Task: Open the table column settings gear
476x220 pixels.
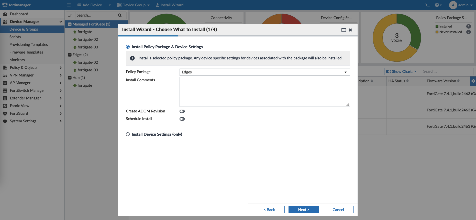Action: (473, 81)
